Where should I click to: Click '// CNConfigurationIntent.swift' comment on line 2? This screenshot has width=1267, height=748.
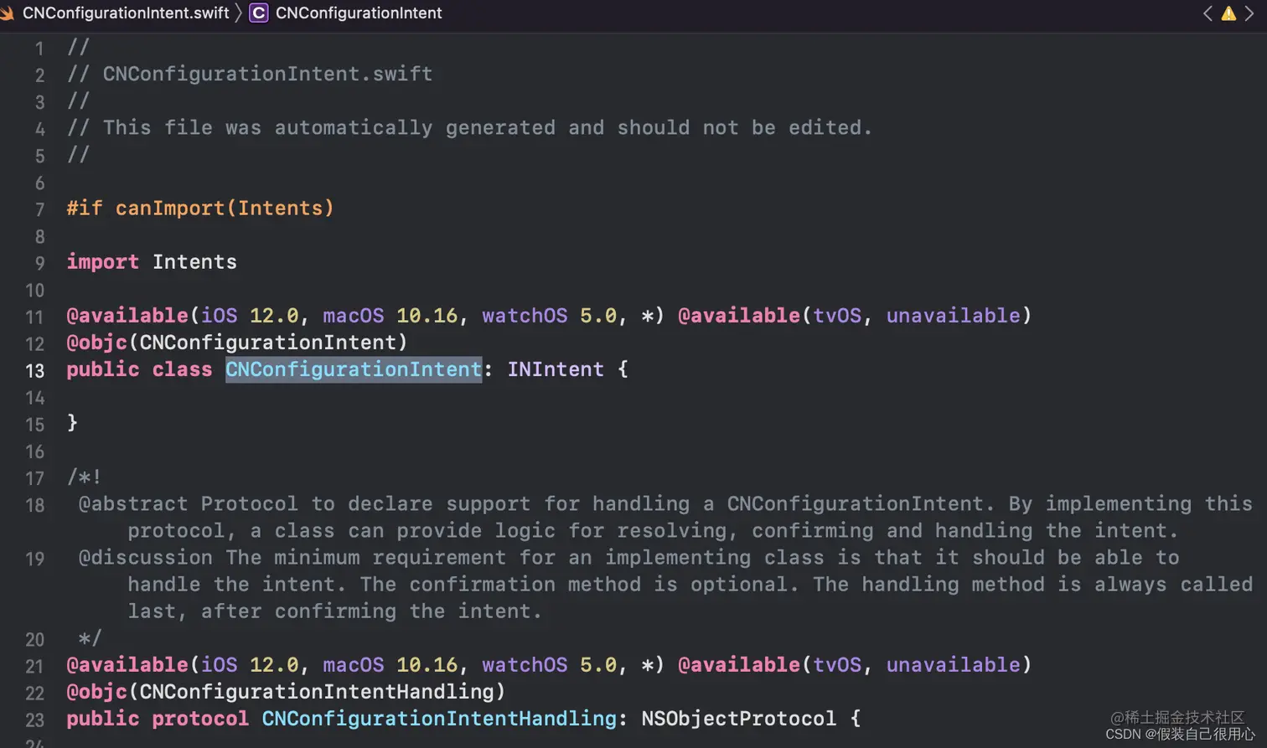pos(250,74)
